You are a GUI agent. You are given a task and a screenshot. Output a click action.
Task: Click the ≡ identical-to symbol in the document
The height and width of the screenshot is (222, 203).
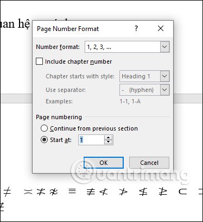point(72,191)
